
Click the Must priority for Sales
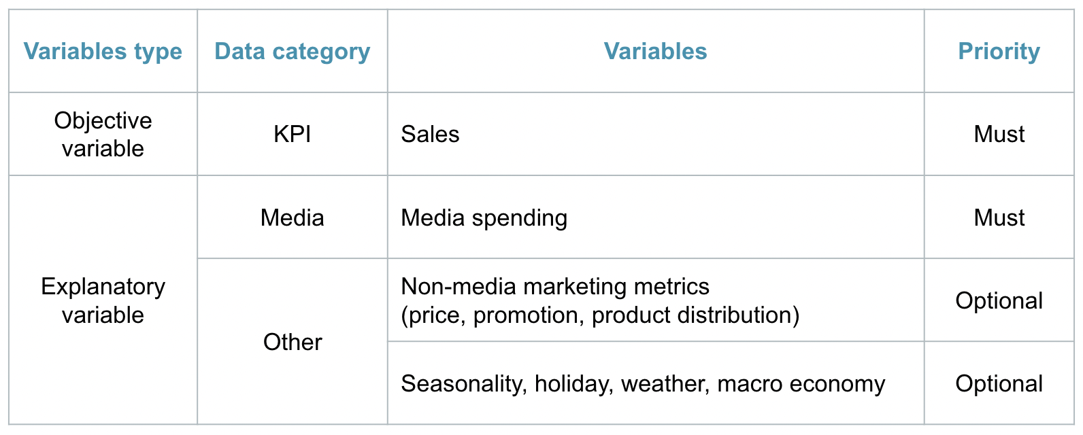point(999,134)
